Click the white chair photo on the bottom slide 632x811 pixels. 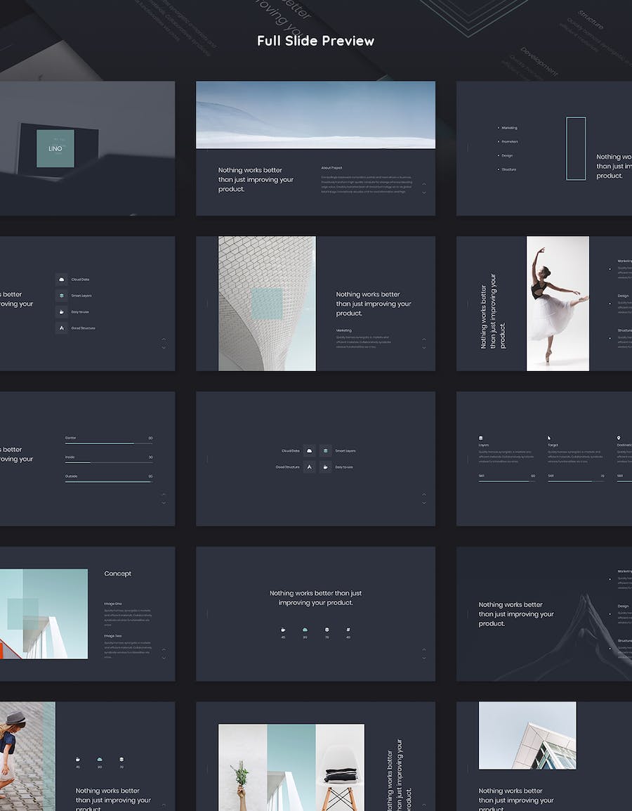click(x=340, y=767)
